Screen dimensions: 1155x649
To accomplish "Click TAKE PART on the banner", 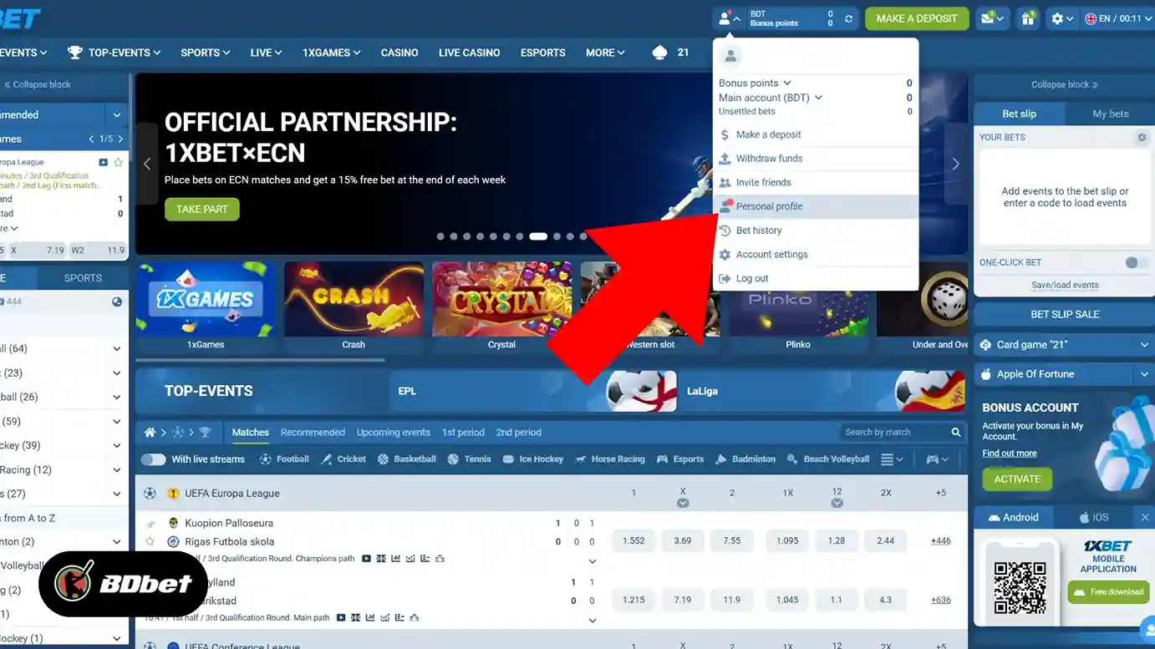I will pyautogui.click(x=201, y=209).
